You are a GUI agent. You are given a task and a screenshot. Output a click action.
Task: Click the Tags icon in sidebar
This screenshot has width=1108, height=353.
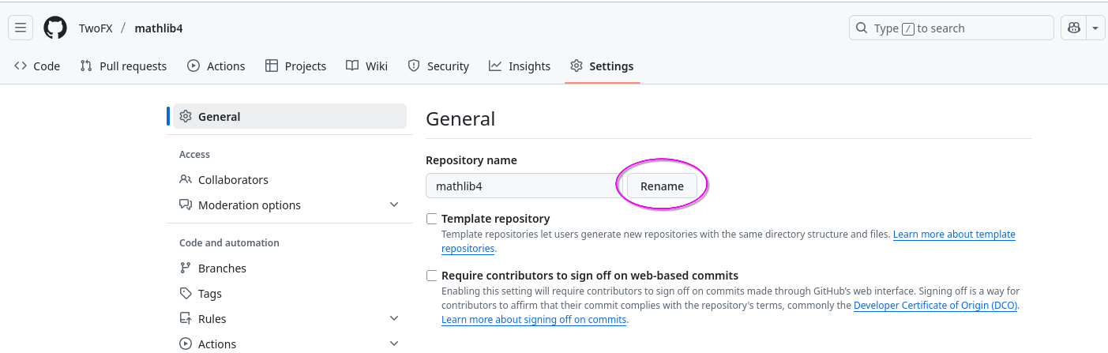tap(186, 294)
